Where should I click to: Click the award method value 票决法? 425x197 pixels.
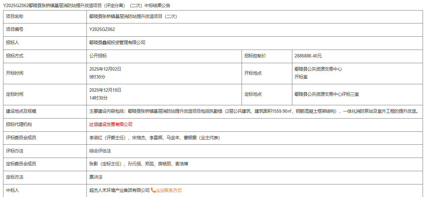point(96,177)
